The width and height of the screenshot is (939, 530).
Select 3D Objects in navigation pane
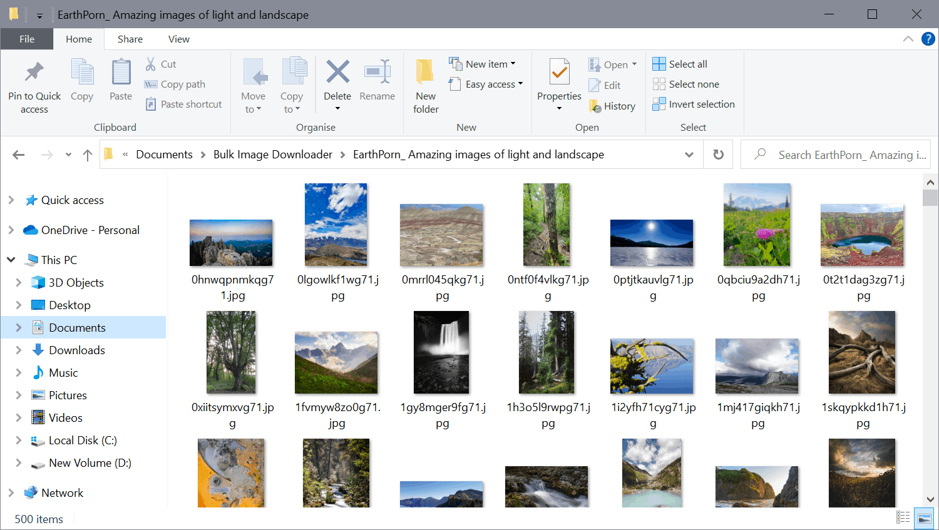[76, 282]
